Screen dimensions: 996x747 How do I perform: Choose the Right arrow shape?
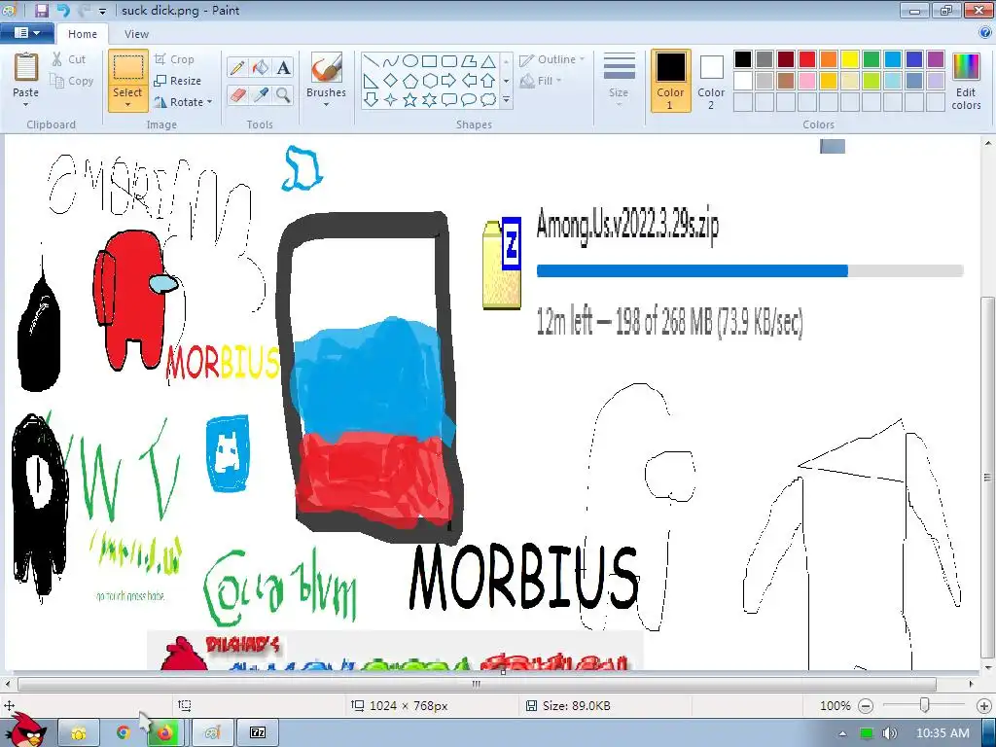pos(449,81)
